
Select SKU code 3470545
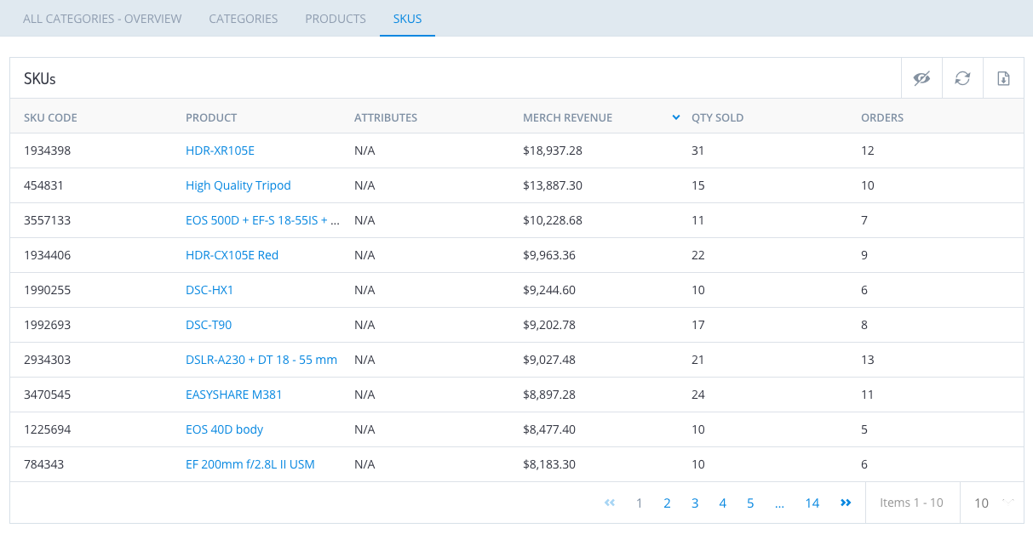pyautogui.click(x=47, y=395)
